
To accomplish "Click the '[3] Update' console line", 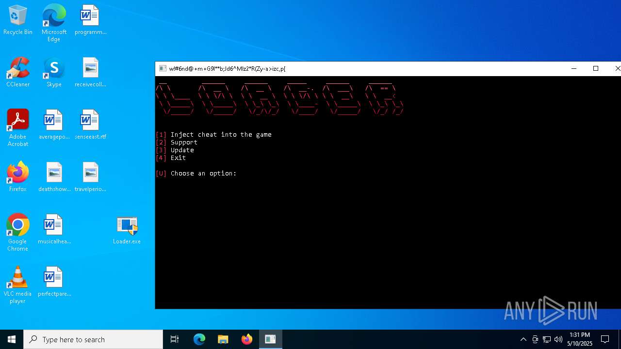I will pyautogui.click(x=175, y=150).
